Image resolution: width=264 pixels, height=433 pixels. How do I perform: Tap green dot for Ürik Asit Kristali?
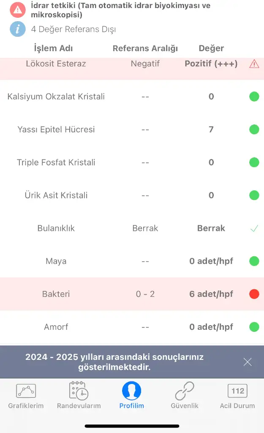tap(254, 195)
